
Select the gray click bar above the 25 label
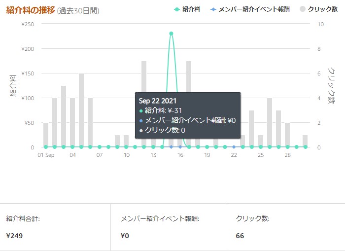(x=261, y=141)
